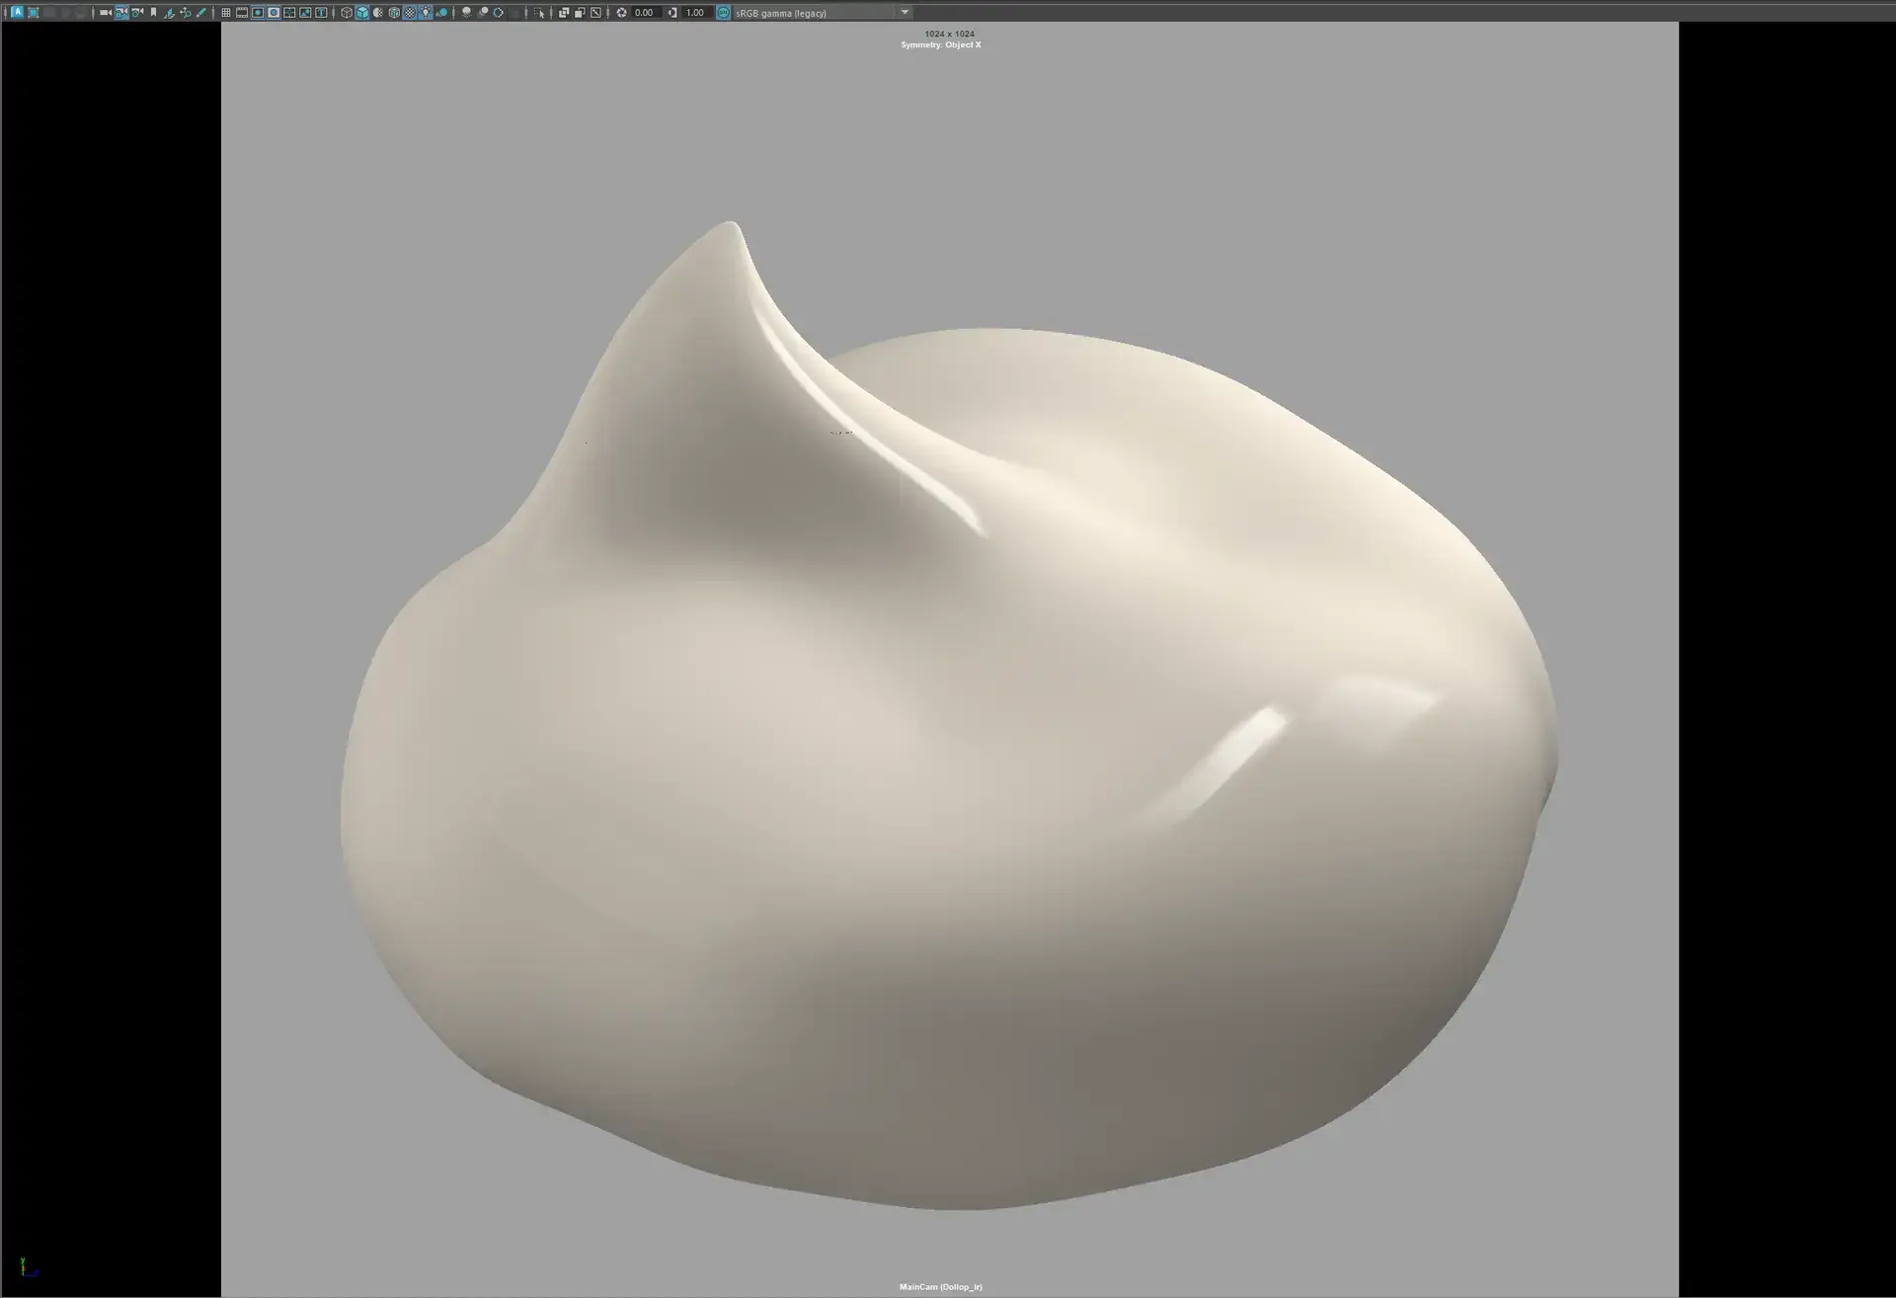Click the Grease Pencil tool icon

click(200, 13)
